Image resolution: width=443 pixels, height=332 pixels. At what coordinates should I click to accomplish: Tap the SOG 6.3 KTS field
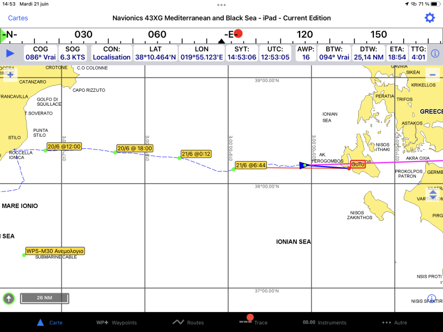(73, 53)
